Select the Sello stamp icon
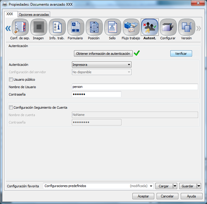The height and width of the screenshot is (204, 207). [x=113, y=27]
